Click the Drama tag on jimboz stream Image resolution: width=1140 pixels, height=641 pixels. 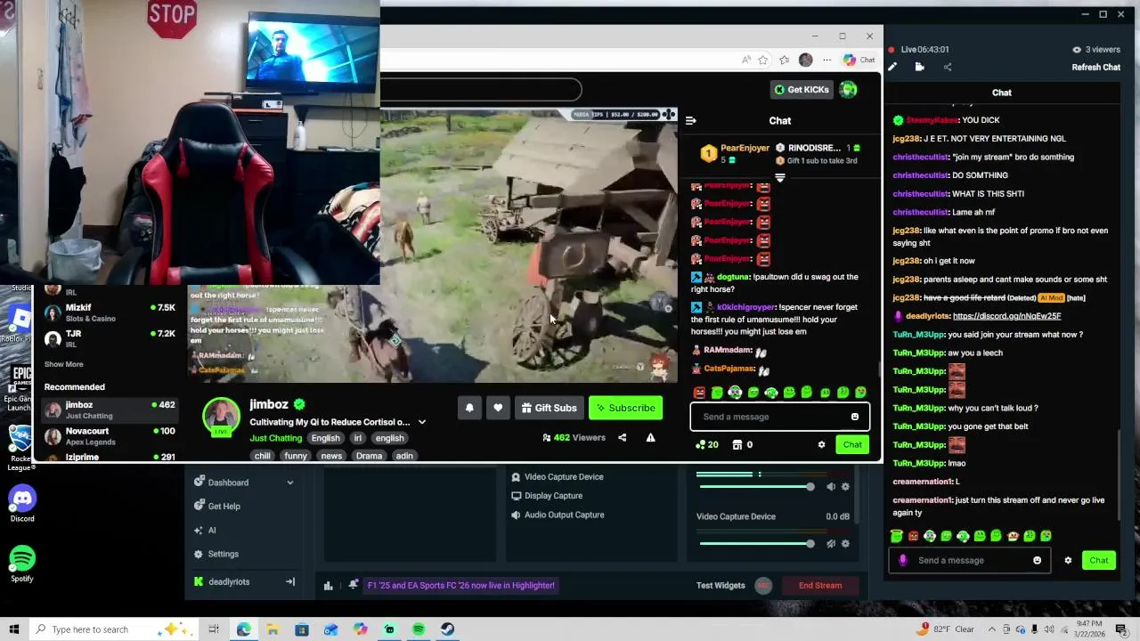[x=369, y=456]
